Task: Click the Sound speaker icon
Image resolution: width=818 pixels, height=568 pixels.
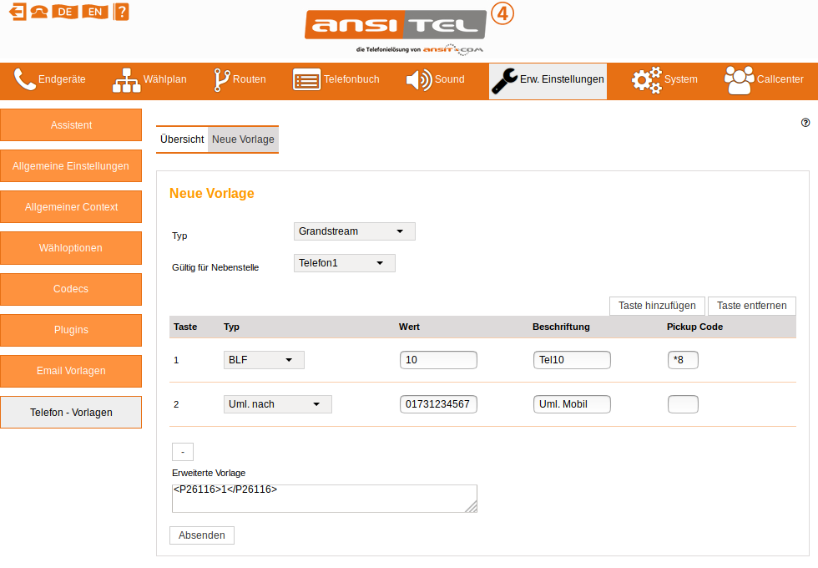Action: [417, 79]
